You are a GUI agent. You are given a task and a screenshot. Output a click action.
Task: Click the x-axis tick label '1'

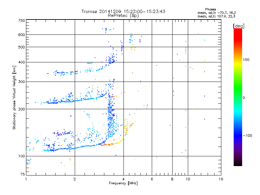(x=26, y=179)
